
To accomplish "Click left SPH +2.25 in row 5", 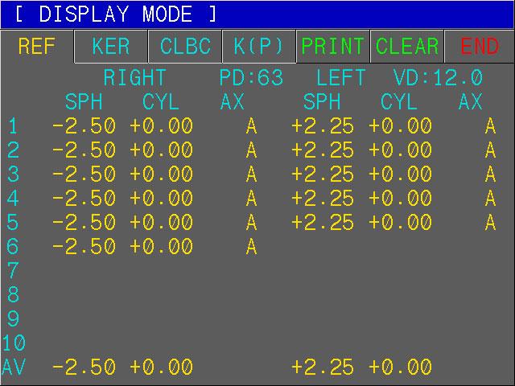I will coord(323,223).
